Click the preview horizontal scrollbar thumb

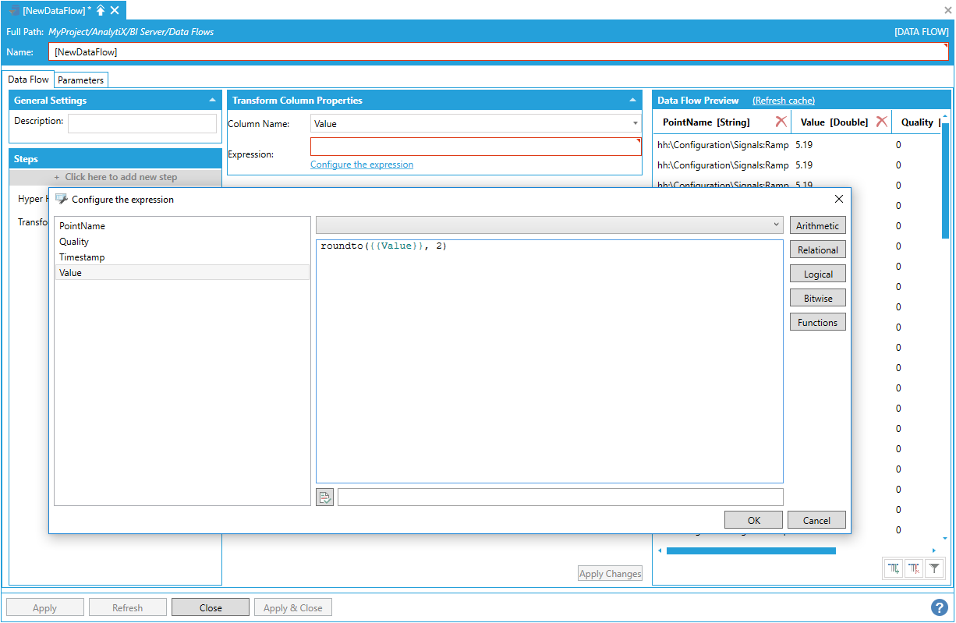[750, 550]
